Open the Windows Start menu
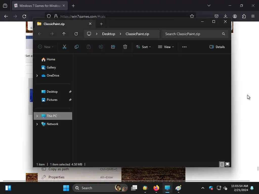Viewport: 259px width, 194px height. (66, 188)
